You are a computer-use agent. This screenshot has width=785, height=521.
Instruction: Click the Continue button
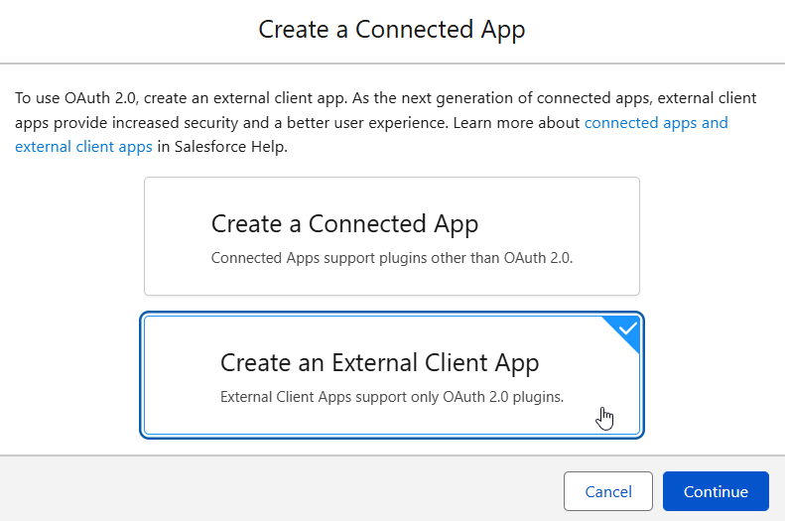716,491
